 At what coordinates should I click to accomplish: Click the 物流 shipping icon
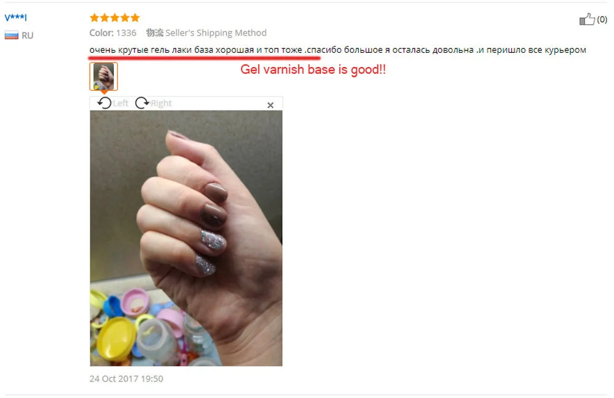coord(155,33)
